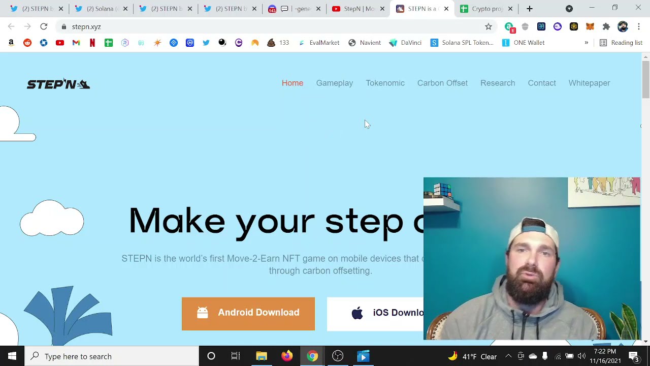Click the iOS Download button
This screenshot has width=650, height=366.
(x=375, y=314)
